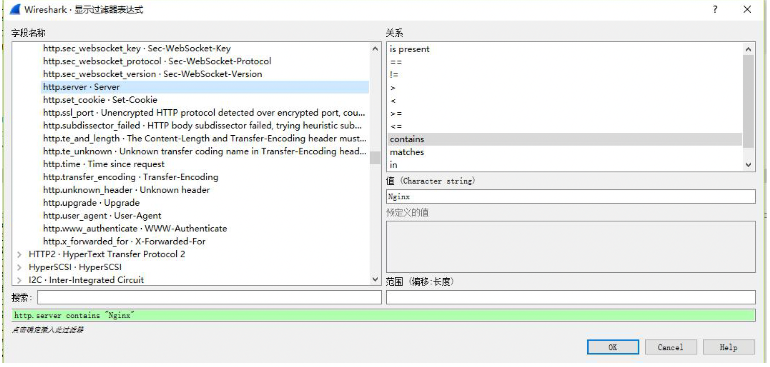This screenshot has height=367, width=770.
Task: Click the relation list scrollbar thumb
Action: (748, 102)
